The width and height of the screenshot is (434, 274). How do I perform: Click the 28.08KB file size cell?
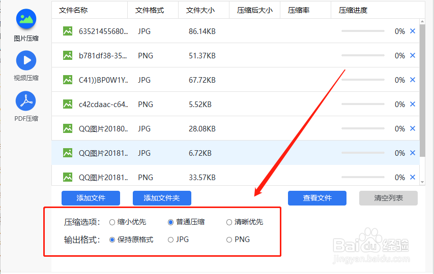[202, 128]
